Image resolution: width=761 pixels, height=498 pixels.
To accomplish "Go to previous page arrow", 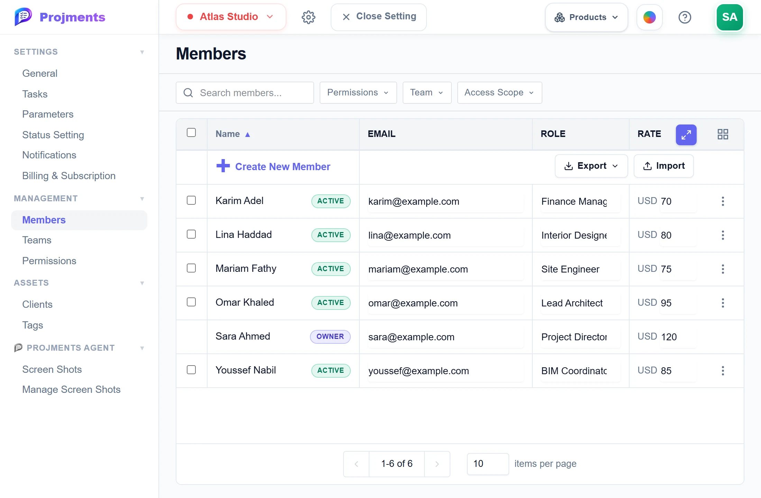I will click(x=356, y=464).
